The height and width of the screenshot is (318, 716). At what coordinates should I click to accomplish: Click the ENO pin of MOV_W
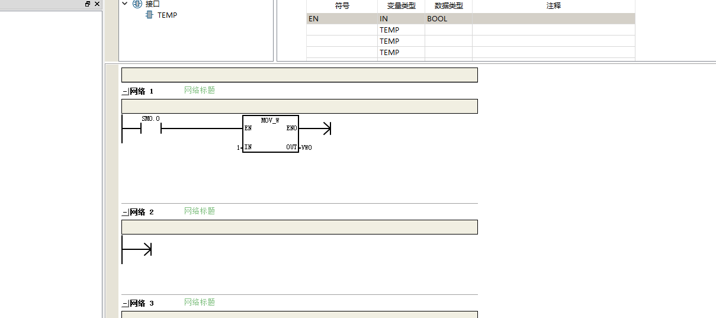point(291,128)
